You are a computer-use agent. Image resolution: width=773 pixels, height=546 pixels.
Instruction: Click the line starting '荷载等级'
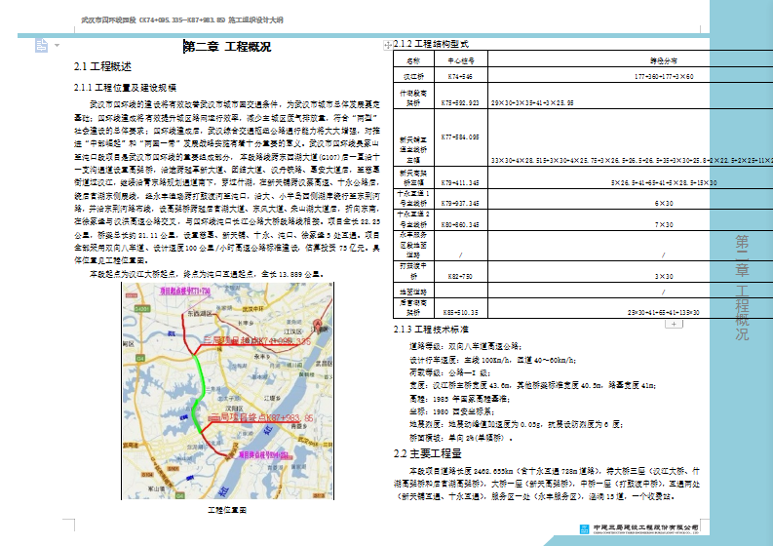pyautogui.click(x=448, y=372)
